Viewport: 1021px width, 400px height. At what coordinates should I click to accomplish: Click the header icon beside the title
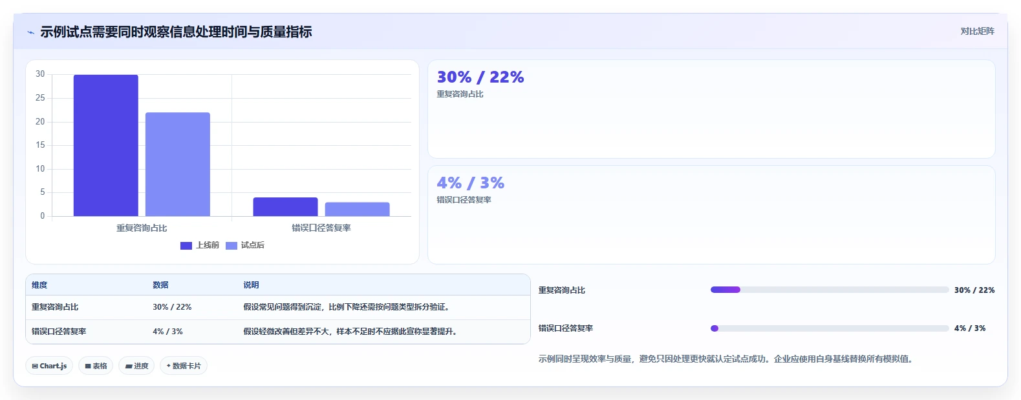pyautogui.click(x=30, y=32)
